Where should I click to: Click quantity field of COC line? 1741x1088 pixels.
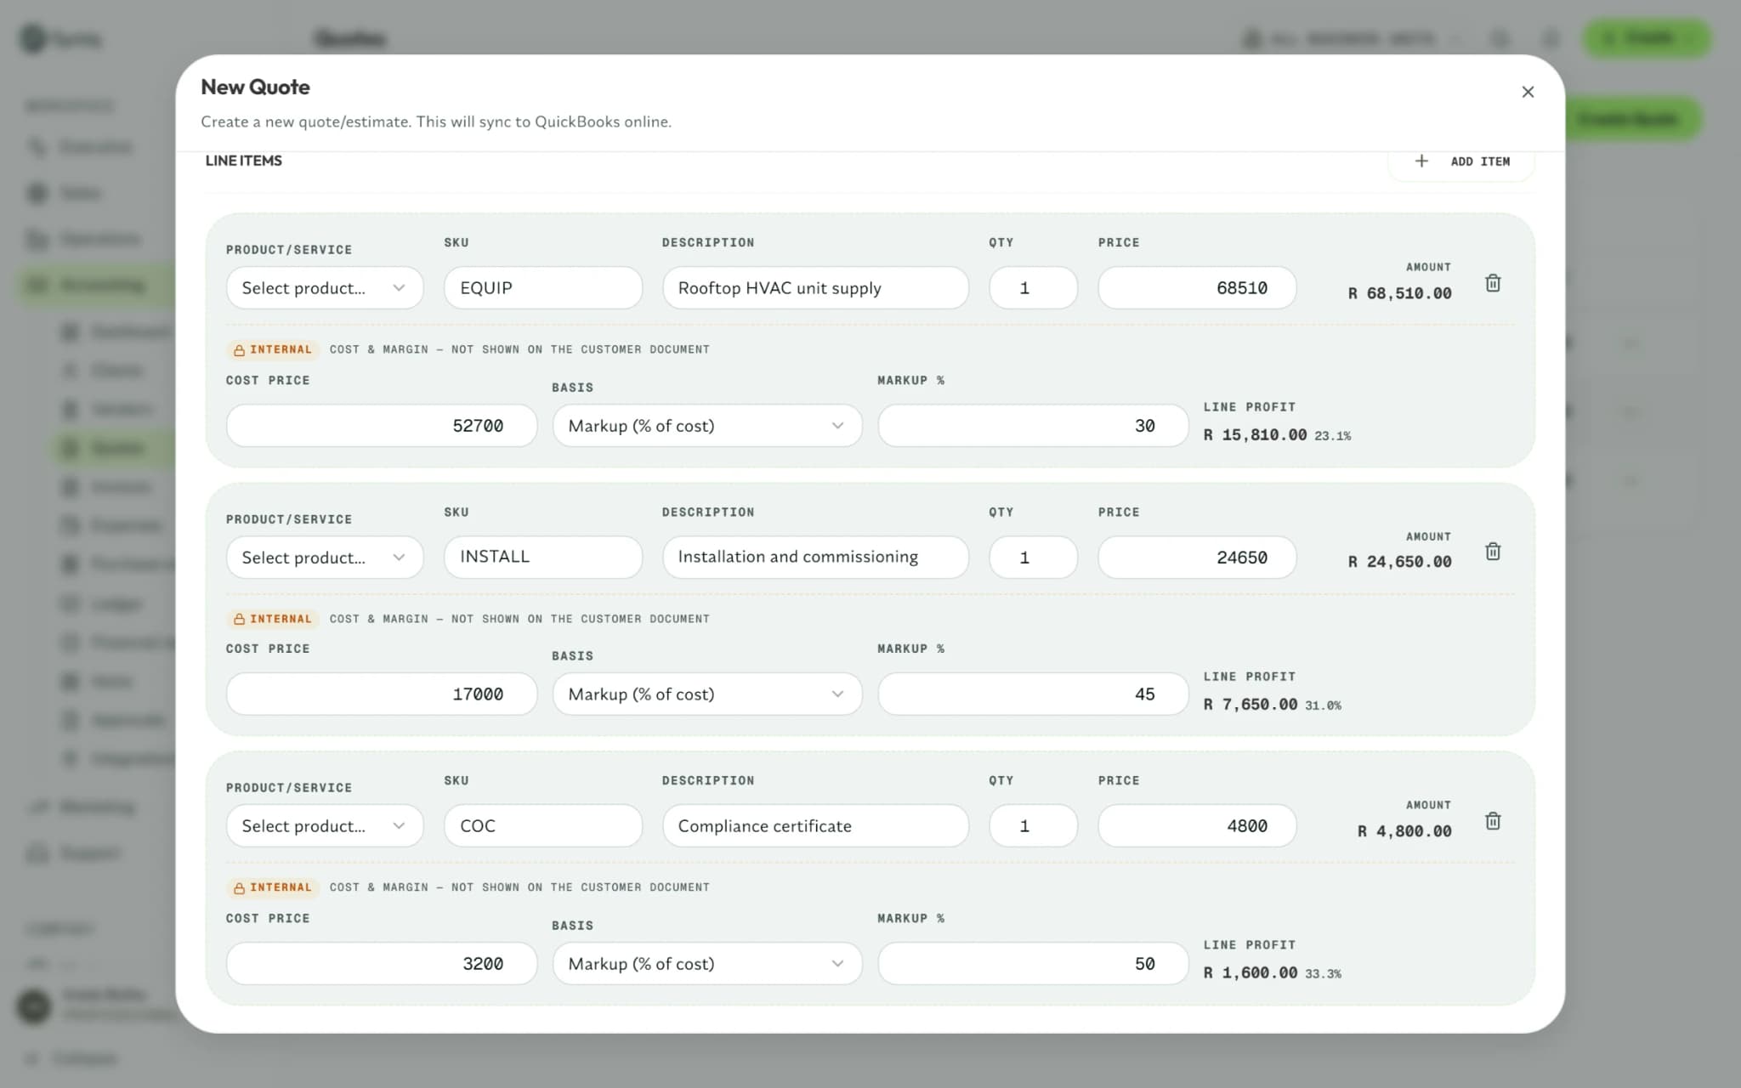click(x=1033, y=826)
